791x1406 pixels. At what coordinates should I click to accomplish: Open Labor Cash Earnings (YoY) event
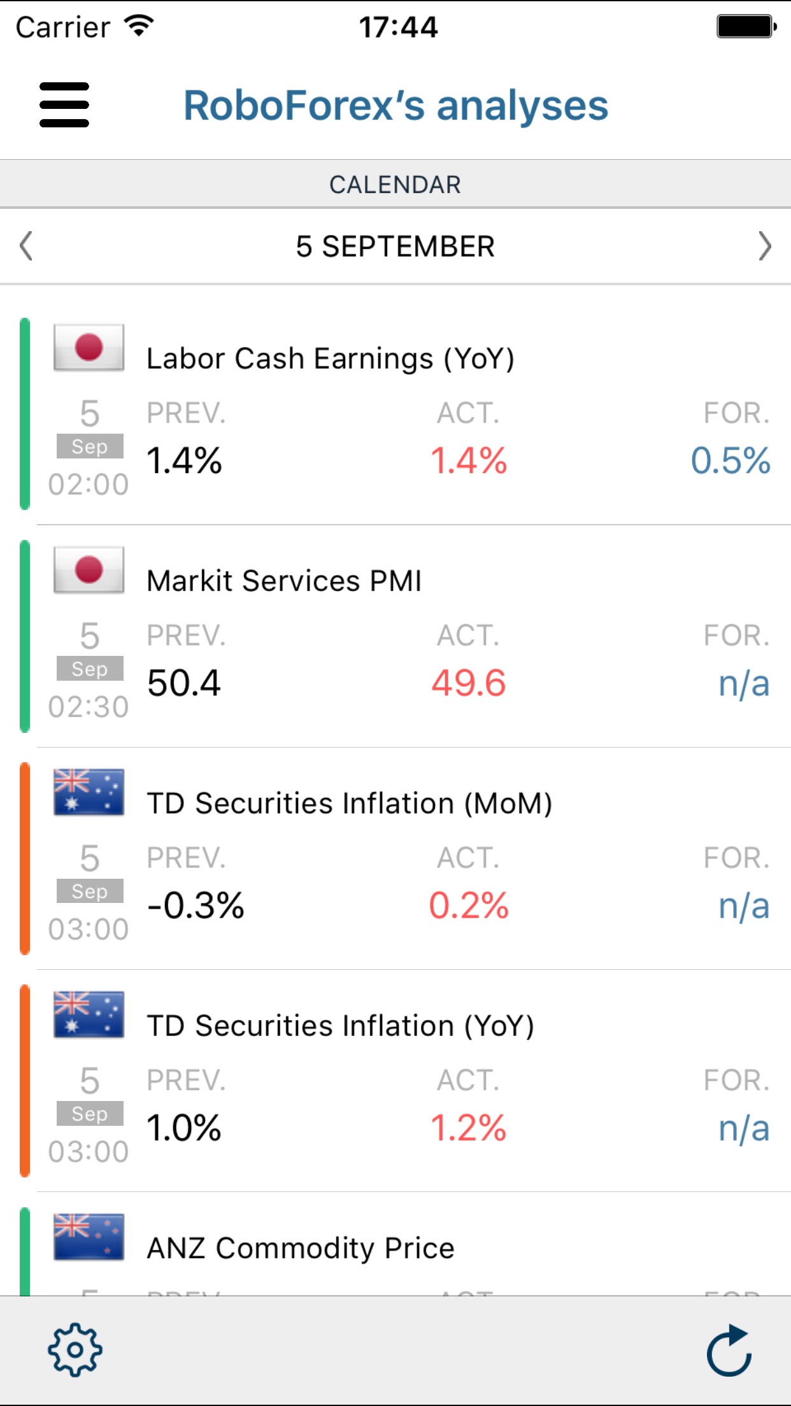pyautogui.click(x=330, y=359)
